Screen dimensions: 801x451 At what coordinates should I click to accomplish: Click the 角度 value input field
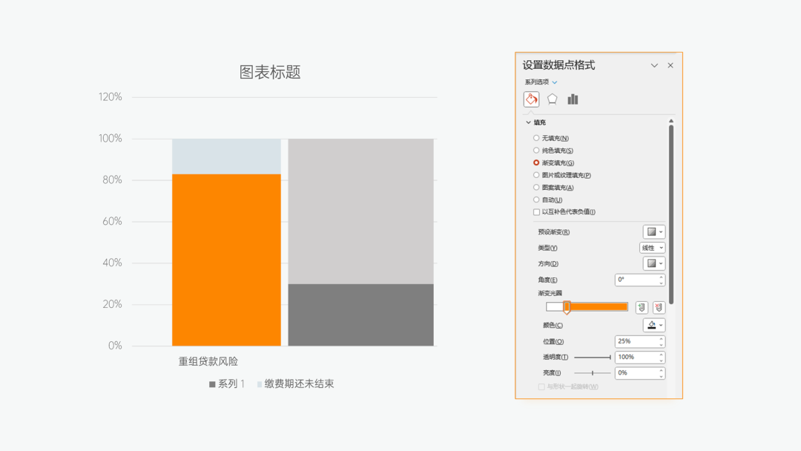point(636,280)
